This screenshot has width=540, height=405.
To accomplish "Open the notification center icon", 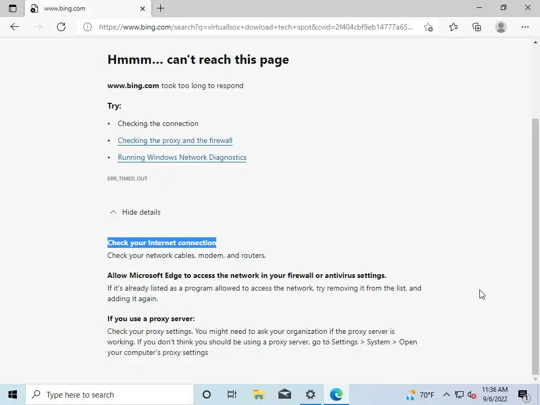I will pos(523,394).
